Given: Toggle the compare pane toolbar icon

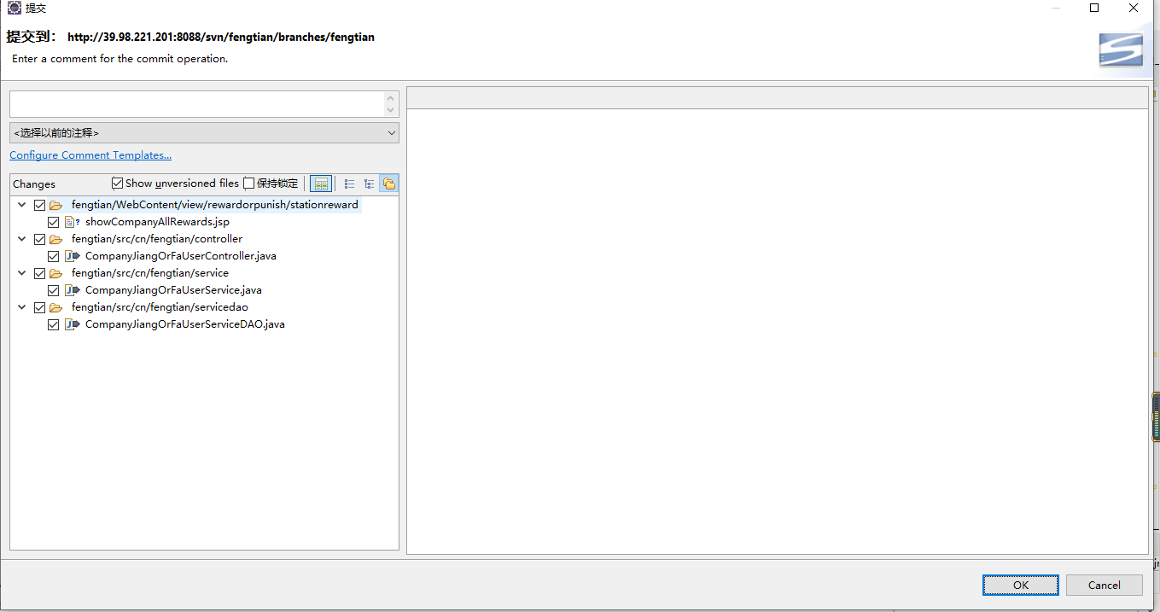Looking at the screenshot, I should point(321,184).
